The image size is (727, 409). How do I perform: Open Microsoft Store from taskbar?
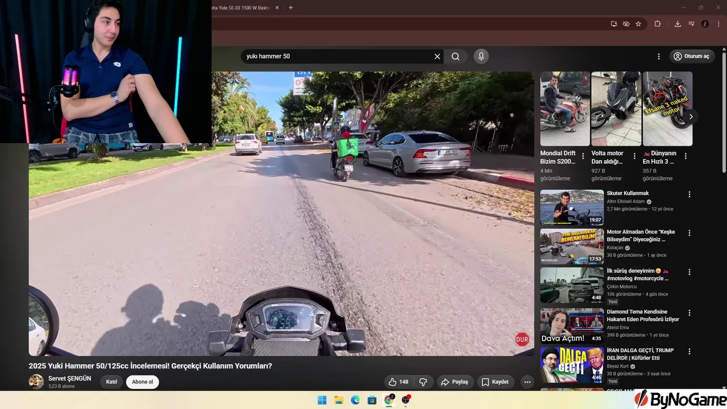372,400
